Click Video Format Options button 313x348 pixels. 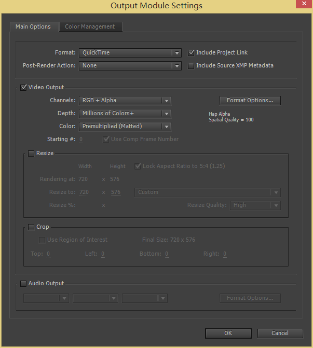250,101
